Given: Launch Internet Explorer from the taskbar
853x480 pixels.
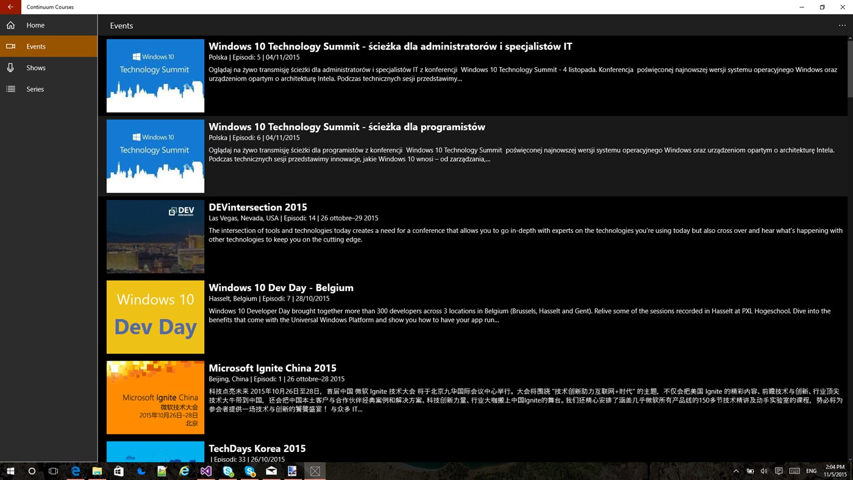Looking at the screenshot, I should [x=184, y=471].
